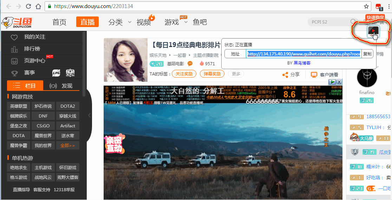Open the Artifact category
Viewport: 392px width, 200px height.
(68, 126)
